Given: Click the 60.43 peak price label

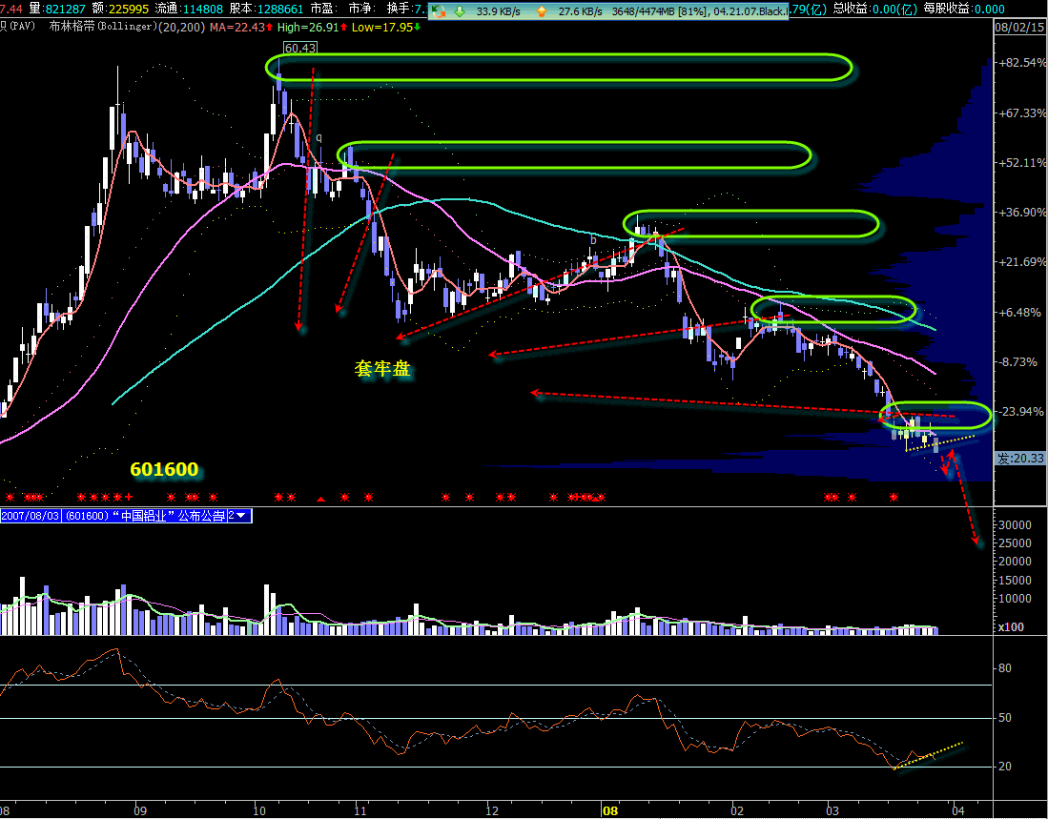Looking at the screenshot, I should click(x=300, y=48).
